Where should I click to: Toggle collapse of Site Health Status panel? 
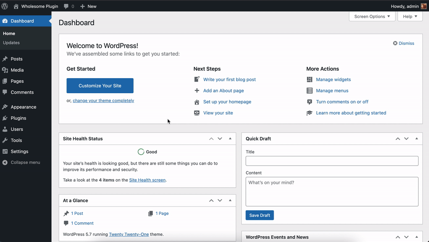[x=230, y=139]
